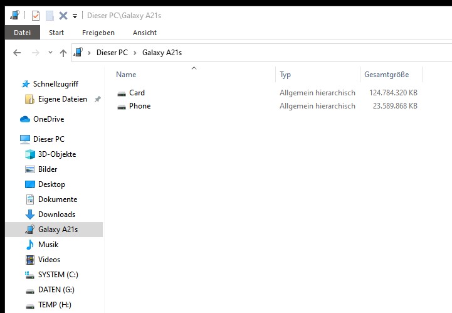Viewport: 452px width, 313px height.
Task: Open Schnellzugriff in the navigation pane
Action: 56,84
